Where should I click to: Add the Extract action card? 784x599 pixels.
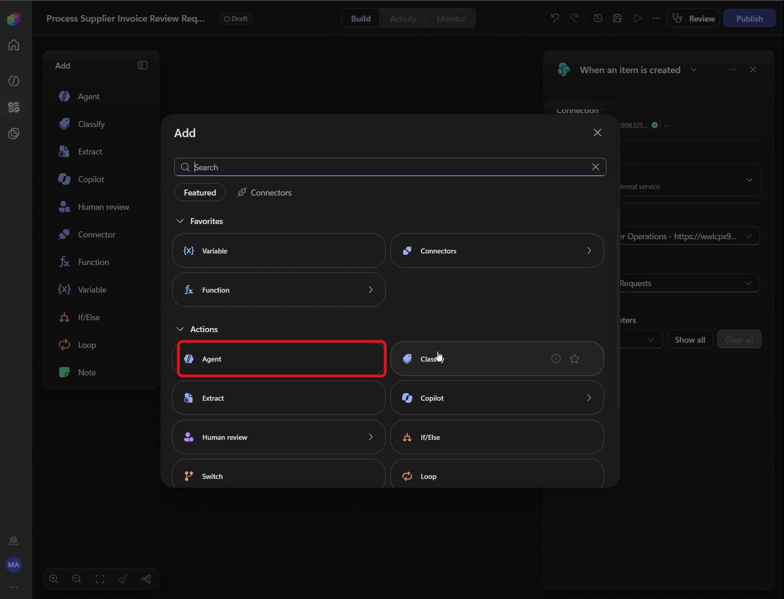click(279, 398)
